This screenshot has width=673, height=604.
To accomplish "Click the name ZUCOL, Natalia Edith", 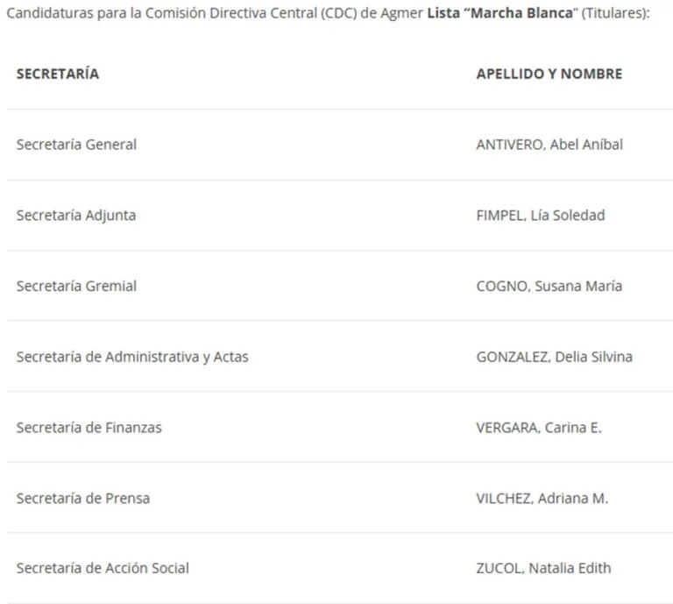I will (543, 568).
